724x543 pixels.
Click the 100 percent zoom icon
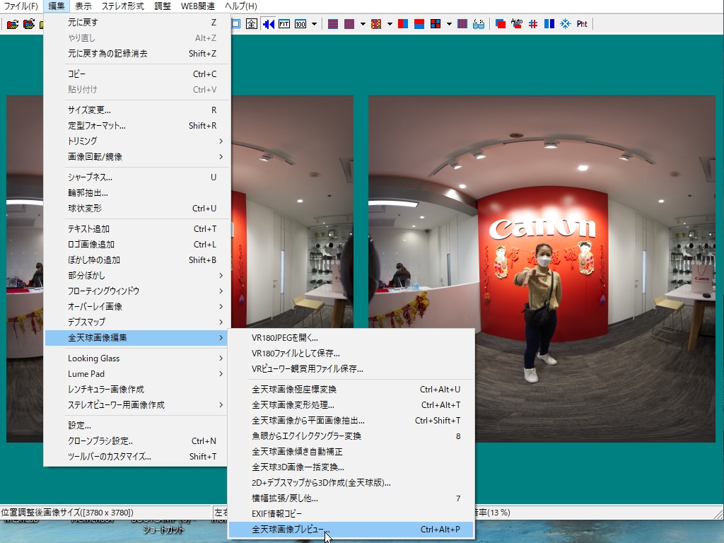300,24
